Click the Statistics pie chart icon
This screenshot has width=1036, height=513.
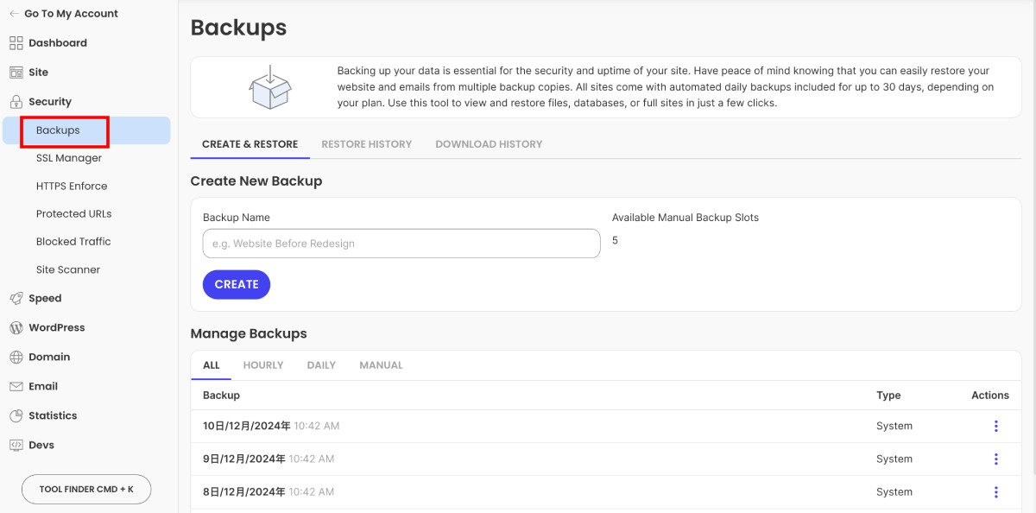pos(16,416)
